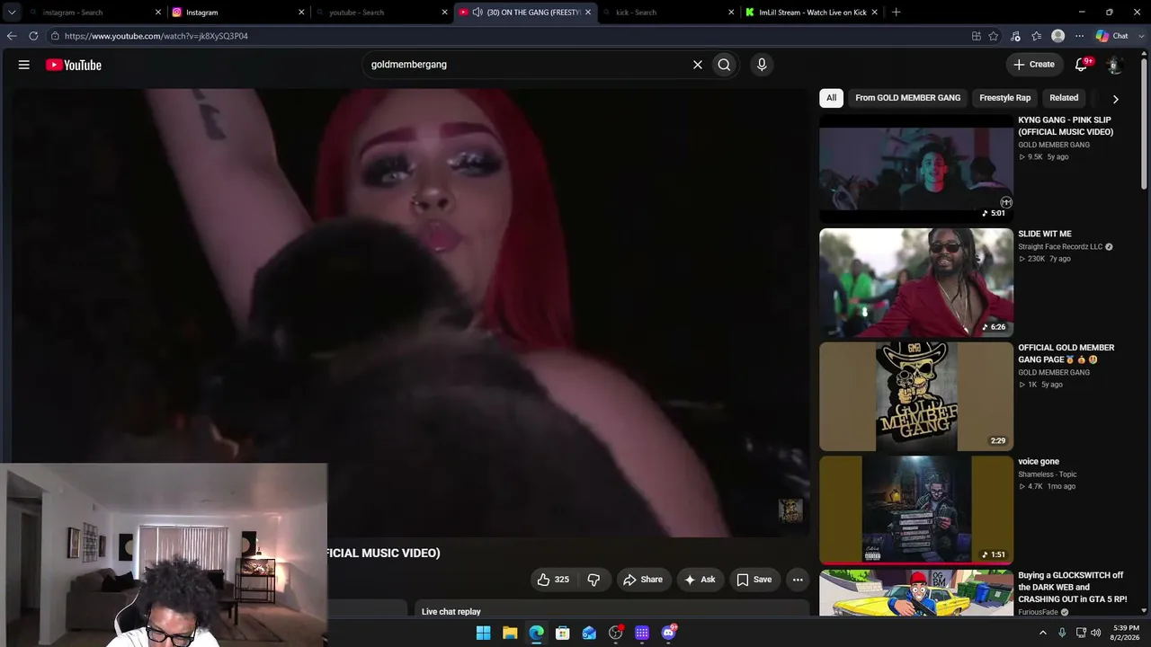Mute the ON THE GANG tab audio
The width and height of the screenshot is (1151, 647).
[477, 13]
